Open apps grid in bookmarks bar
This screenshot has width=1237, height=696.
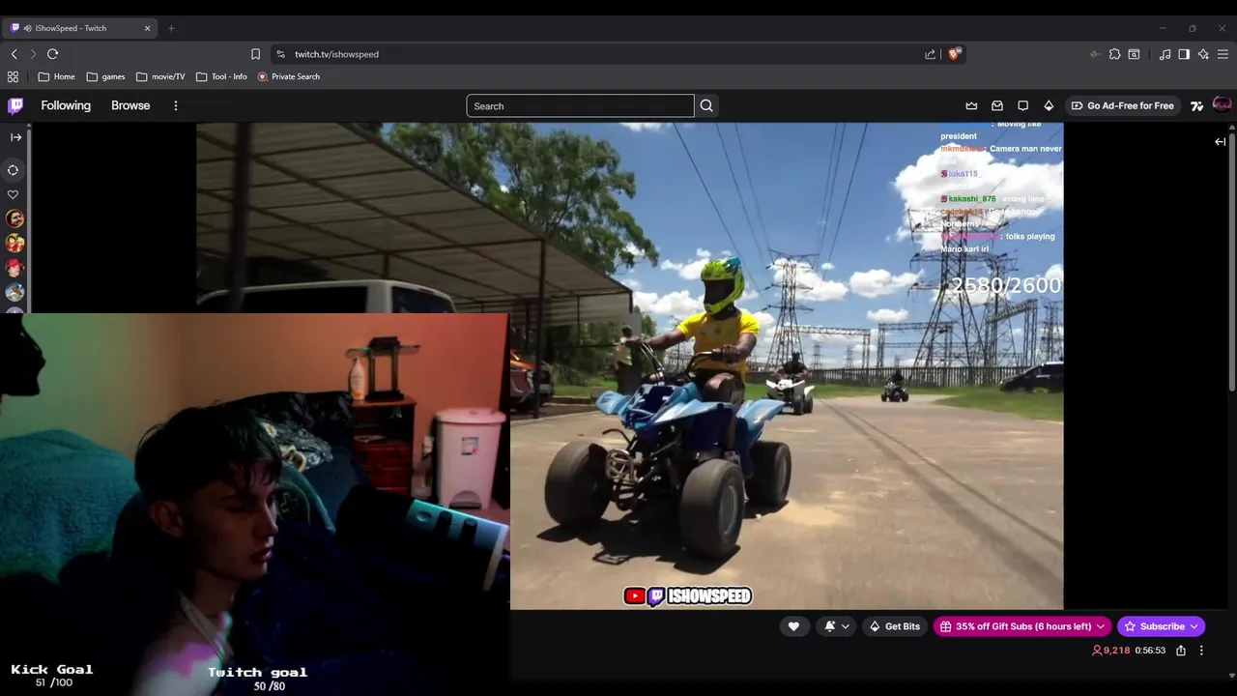[13, 76]
